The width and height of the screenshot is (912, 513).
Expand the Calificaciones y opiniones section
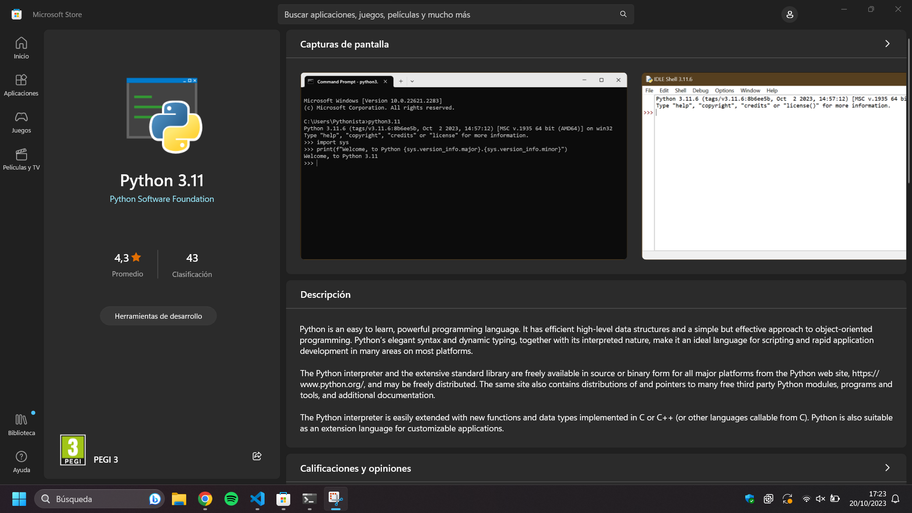(887, 467)
